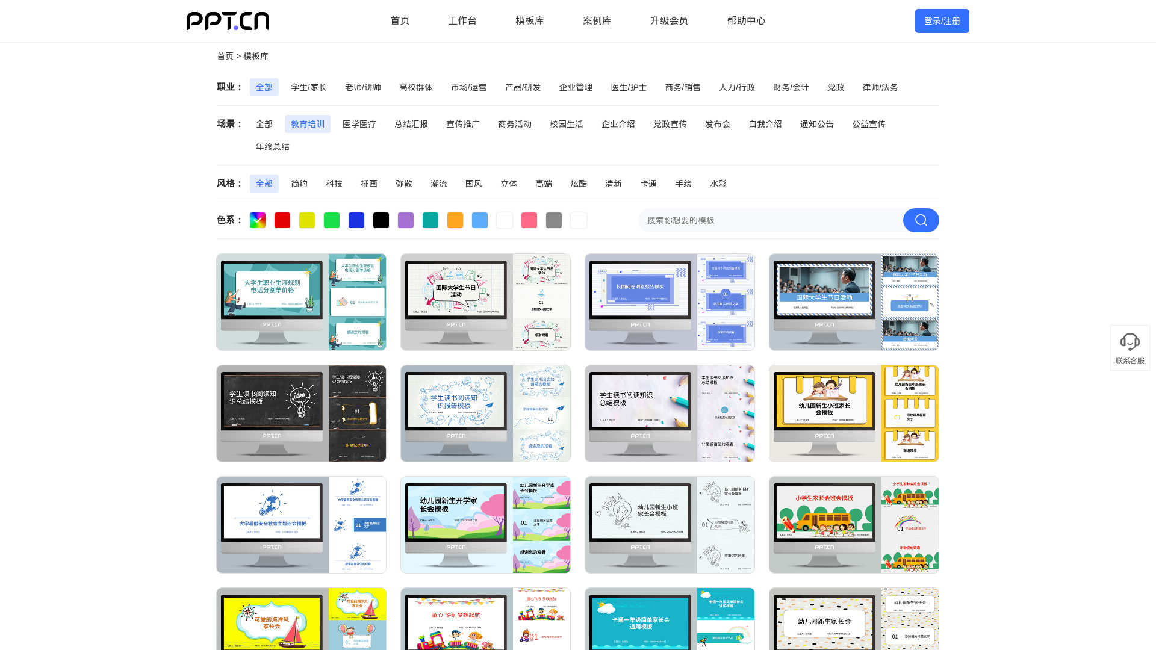Screen dimensions: 1156x650
Task: Filter profession by 产品/研发
Action: 523,87
